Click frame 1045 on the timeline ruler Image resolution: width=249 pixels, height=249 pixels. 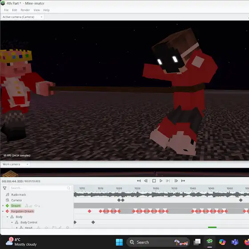click(211, 189)
